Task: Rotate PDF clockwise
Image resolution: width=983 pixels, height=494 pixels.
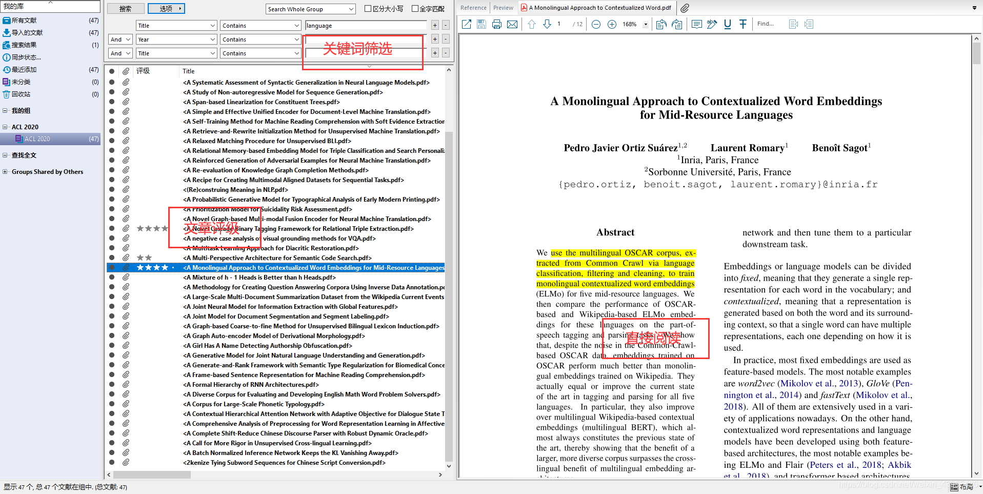Action: (677, 24)
